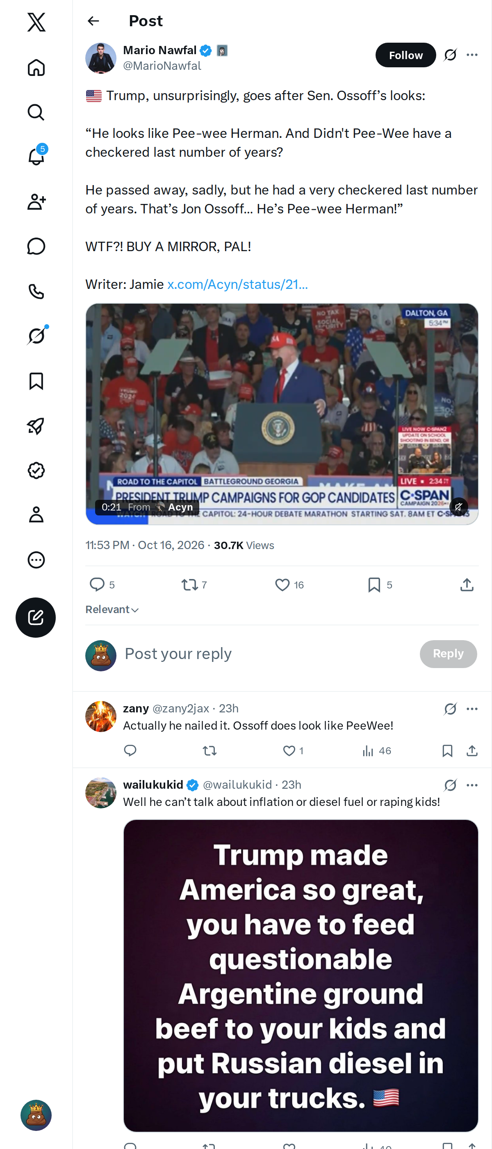Open Grok icon in left sidebar

coord(36,336)
